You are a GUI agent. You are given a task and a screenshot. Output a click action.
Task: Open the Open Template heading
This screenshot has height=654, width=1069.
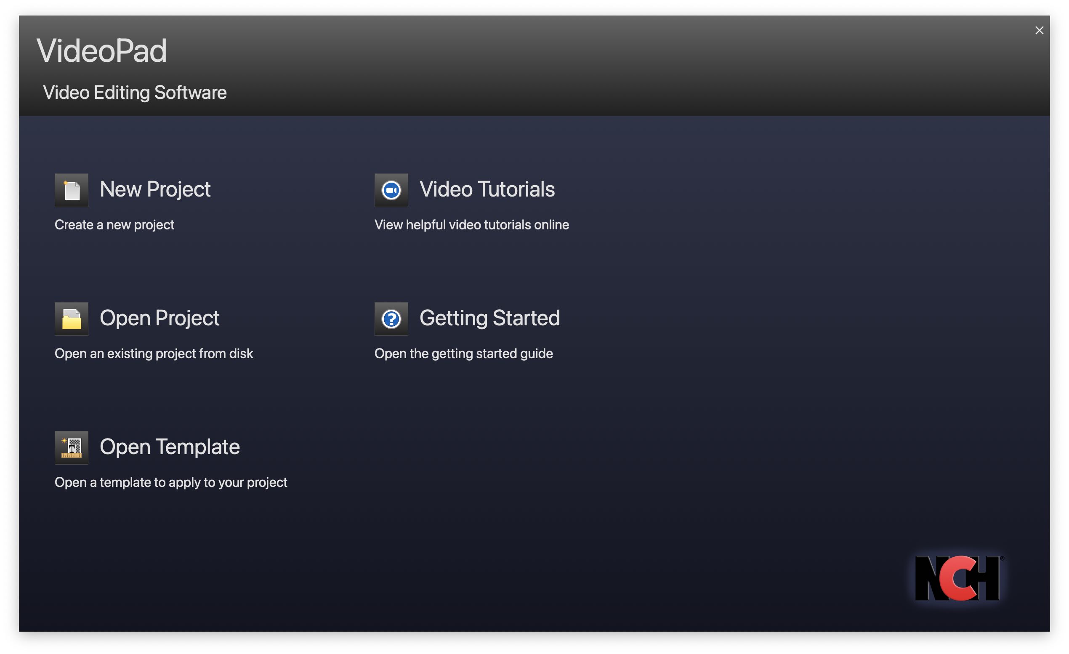click(x=170, y=447)
